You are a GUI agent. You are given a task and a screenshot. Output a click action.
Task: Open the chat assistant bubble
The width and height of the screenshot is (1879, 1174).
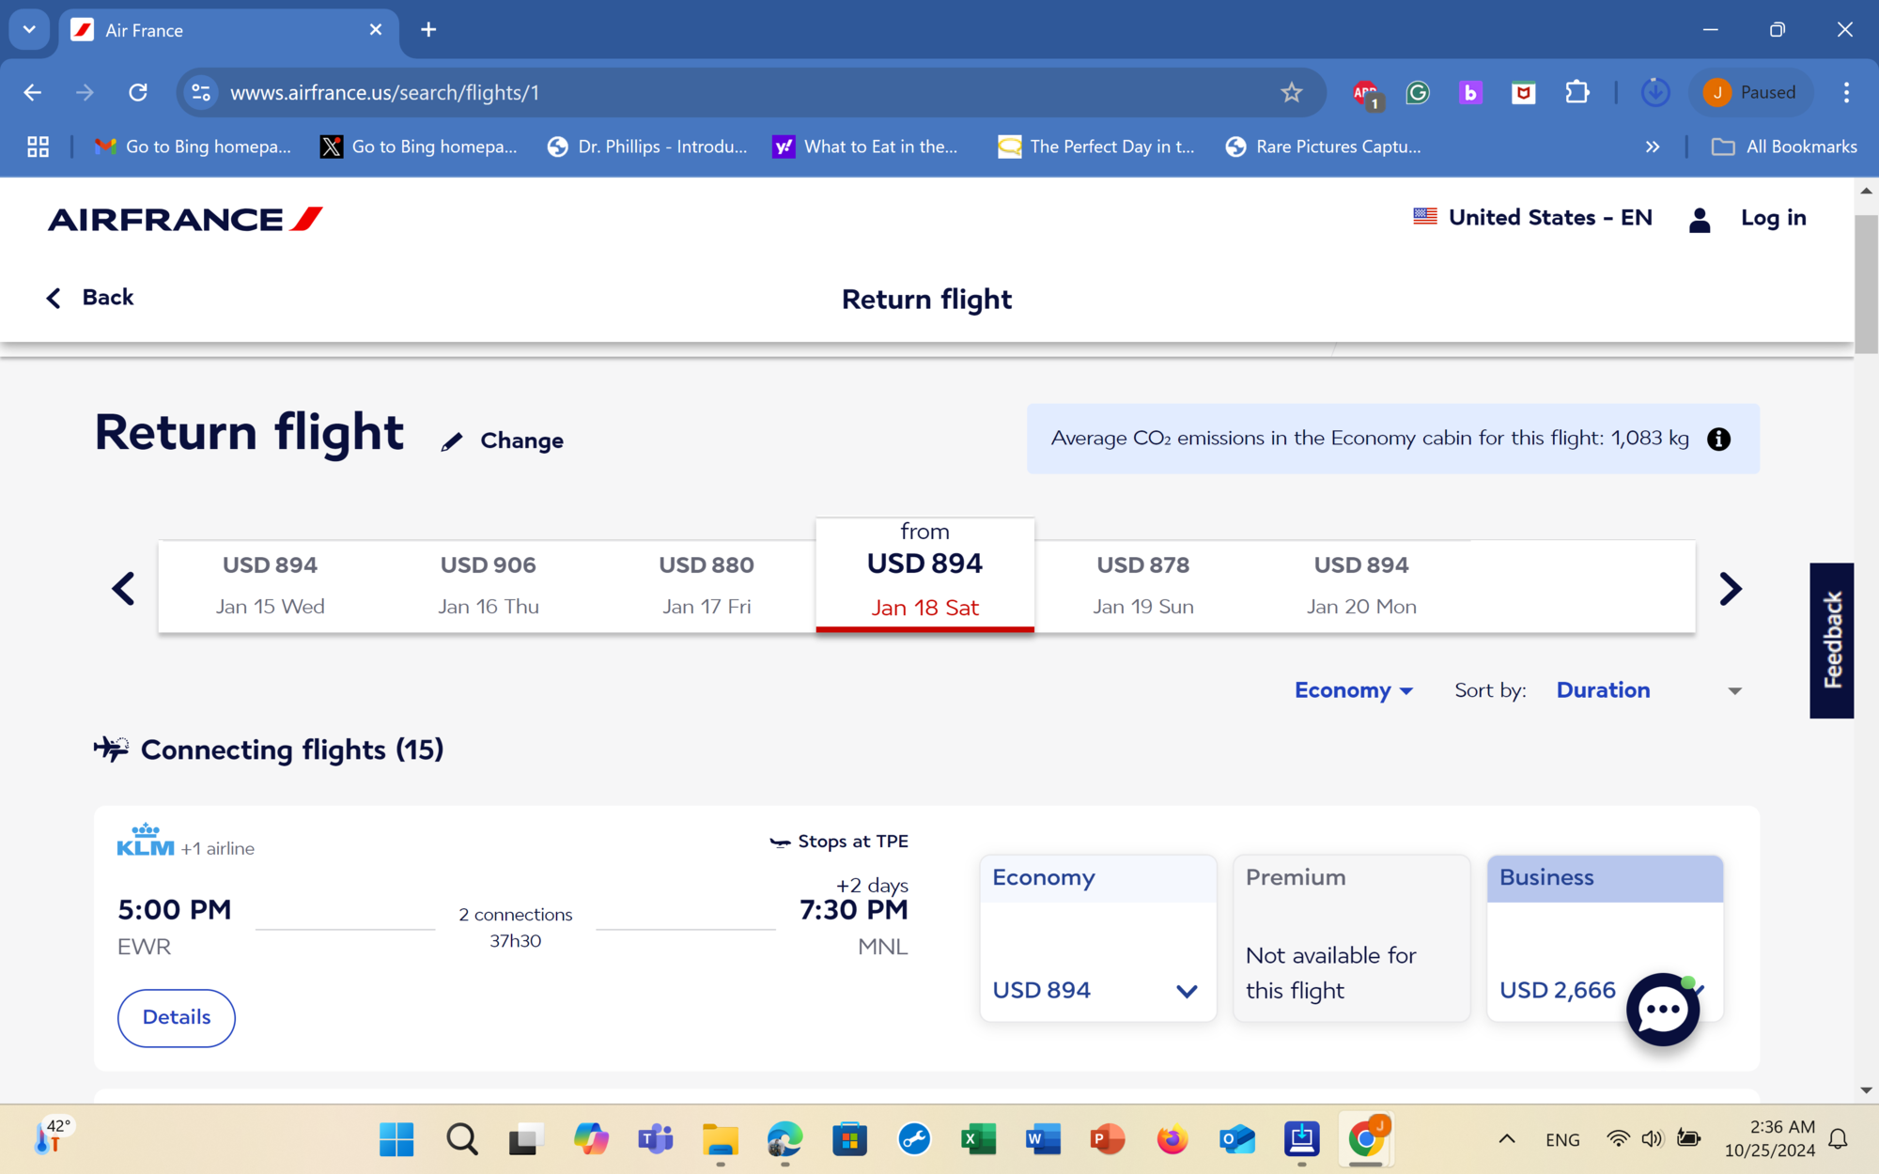pyautogui.click(x=1662, y=1010)
